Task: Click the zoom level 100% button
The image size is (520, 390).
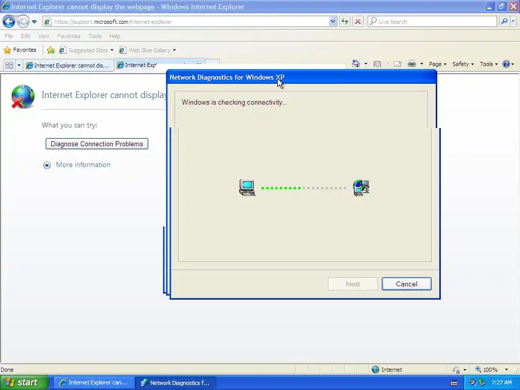Action: pyautogui.click(x=486, y=370)
